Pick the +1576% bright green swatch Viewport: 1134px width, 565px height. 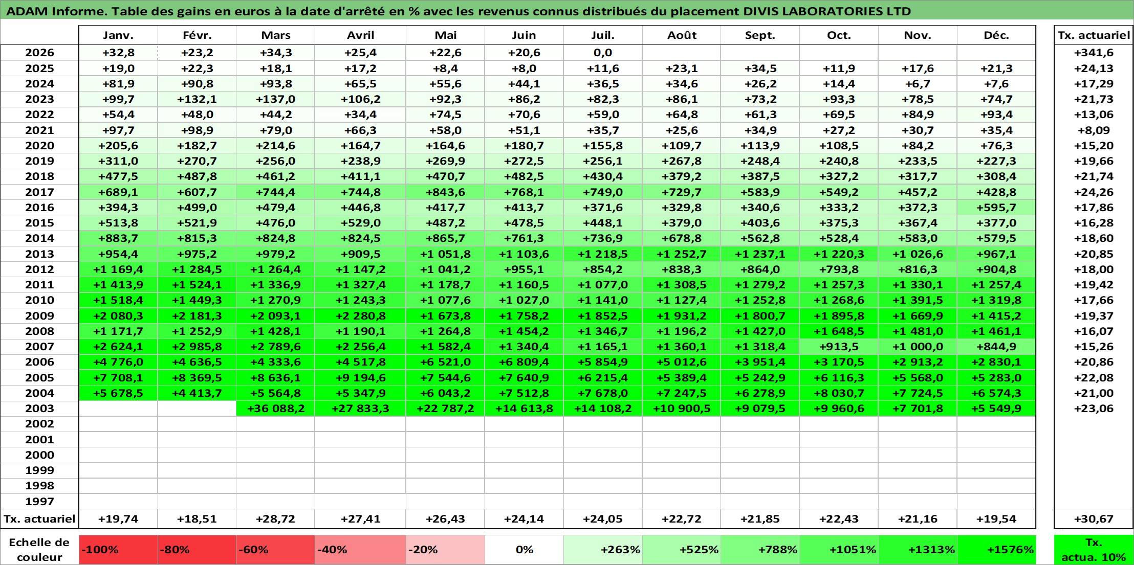coord(996,550)
